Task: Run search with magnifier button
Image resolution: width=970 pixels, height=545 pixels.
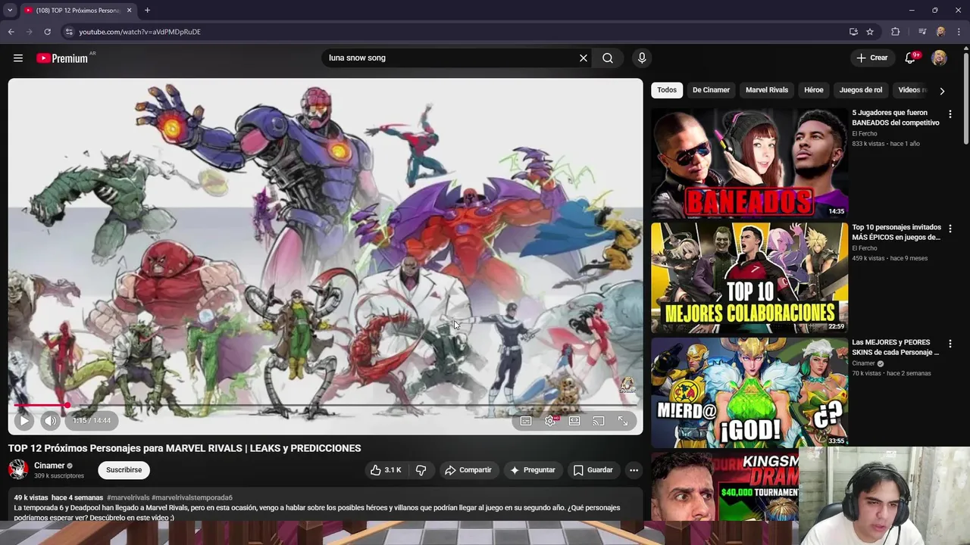Action: 608,58
